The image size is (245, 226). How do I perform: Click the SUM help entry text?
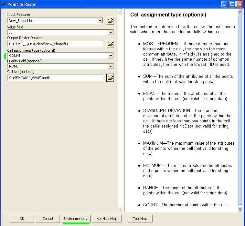(x=188, y=79)
